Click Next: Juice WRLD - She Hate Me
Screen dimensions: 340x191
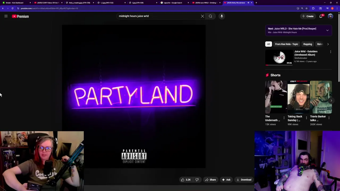(x=292, y=29)
